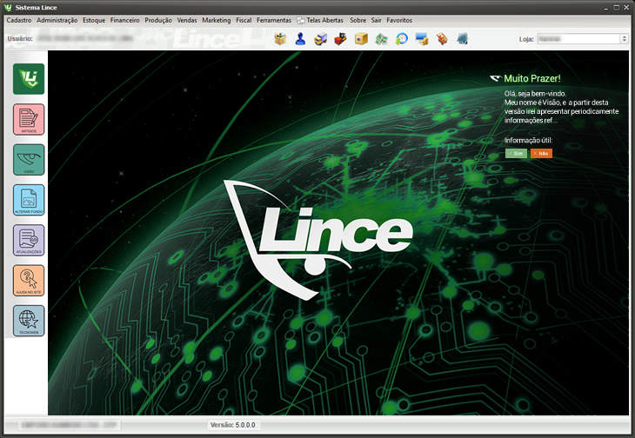Click the Visão welcome message text

(x=561, y=107)
